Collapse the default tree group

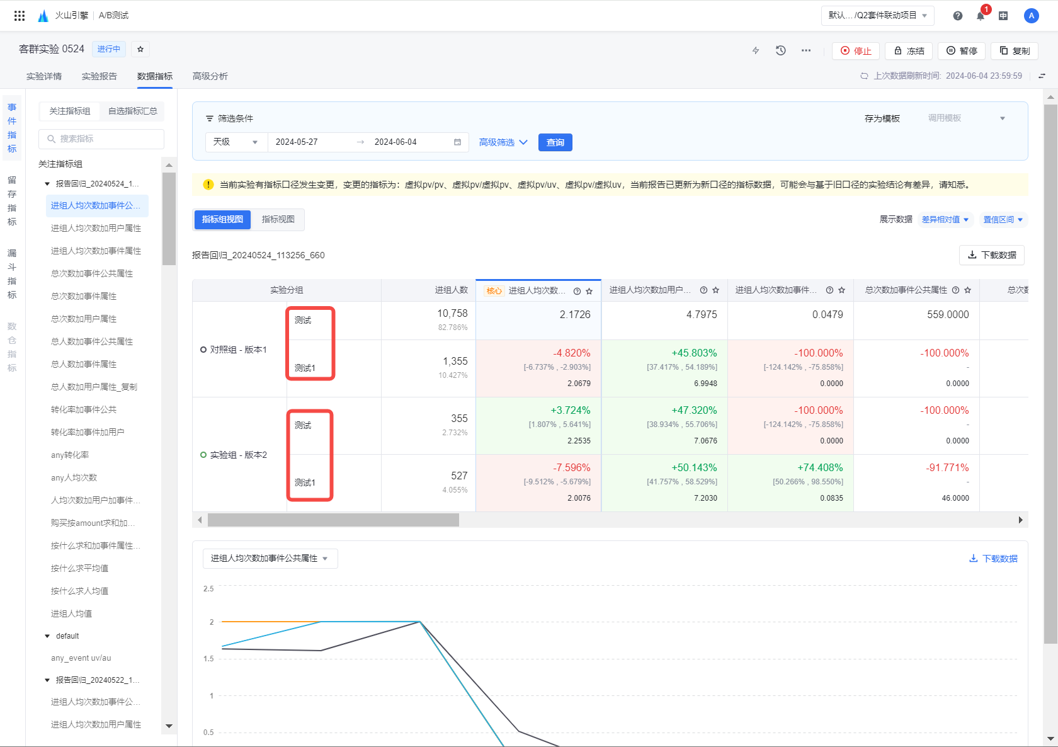click(47, 636)
